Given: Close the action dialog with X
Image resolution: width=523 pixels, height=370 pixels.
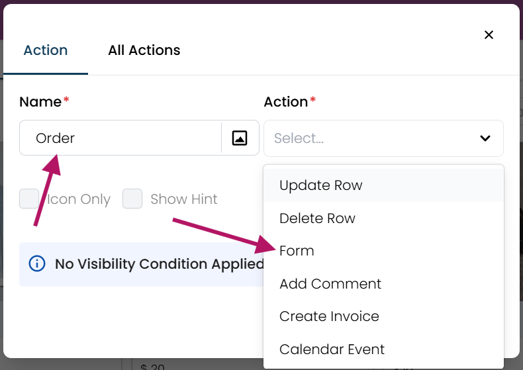Looking at the screenshot, I should (x=489, y=35).
